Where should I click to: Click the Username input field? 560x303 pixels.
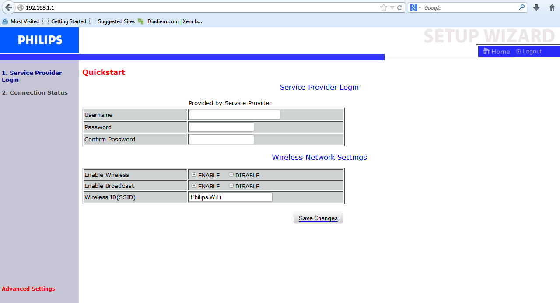[x=234, y=115]
